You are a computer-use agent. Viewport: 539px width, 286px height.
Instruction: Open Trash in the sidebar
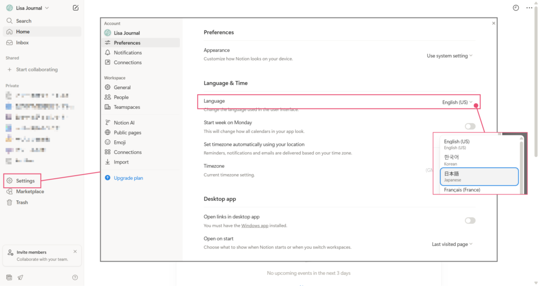[x=42, y=202]
